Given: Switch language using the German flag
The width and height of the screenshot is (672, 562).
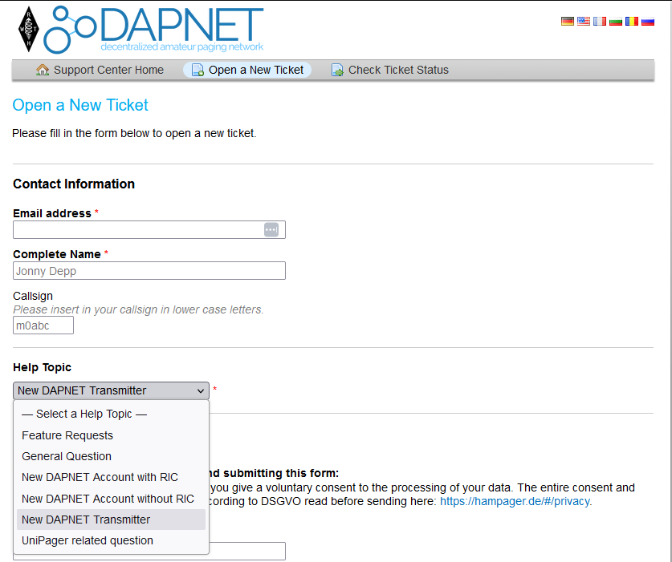Looking at the screenshot, I should point(567,22).
